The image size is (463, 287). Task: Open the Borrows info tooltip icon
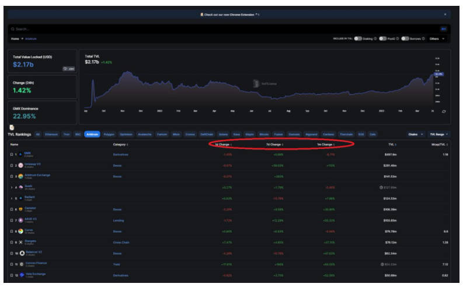click(423, 39)
